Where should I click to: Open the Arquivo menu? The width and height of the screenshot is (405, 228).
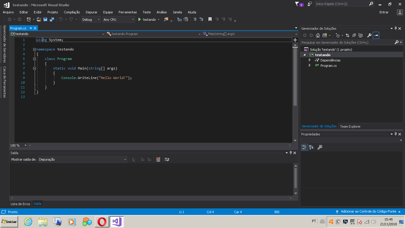click(8, 12)
